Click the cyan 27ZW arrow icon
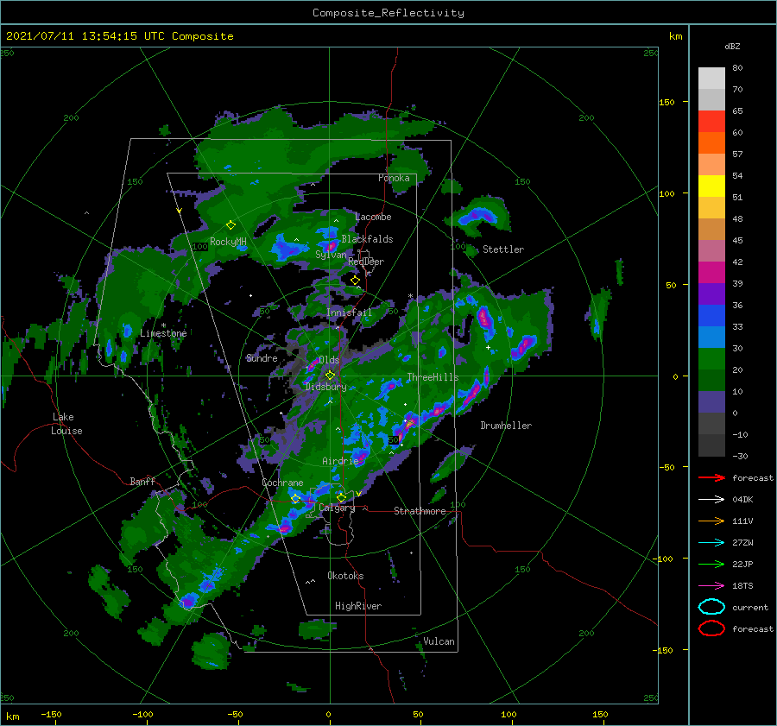 pyautogui.click(x=711, y=542)
